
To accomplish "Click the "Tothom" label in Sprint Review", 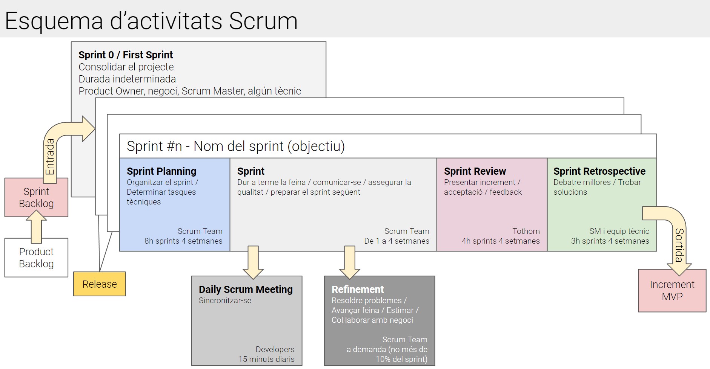I will pos(526,231).
